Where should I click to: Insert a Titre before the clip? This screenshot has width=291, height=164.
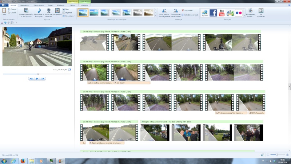[x=66, y=9]
